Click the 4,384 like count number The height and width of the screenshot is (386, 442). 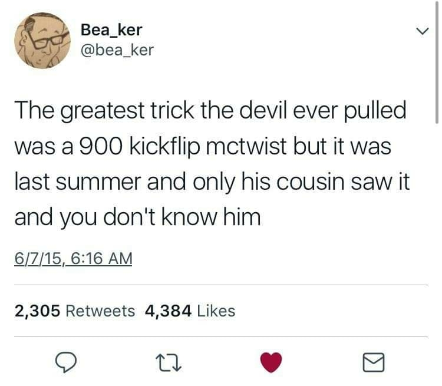169,311
